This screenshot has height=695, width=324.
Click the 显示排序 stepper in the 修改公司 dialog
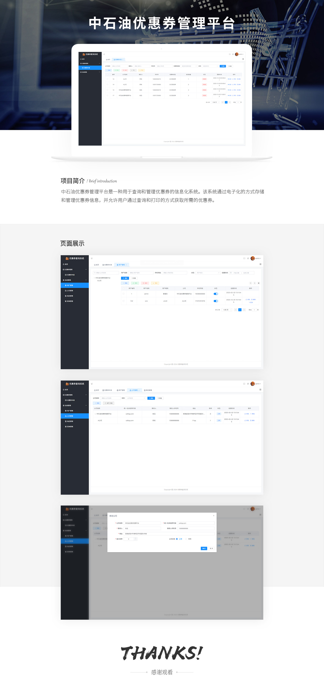130,539
